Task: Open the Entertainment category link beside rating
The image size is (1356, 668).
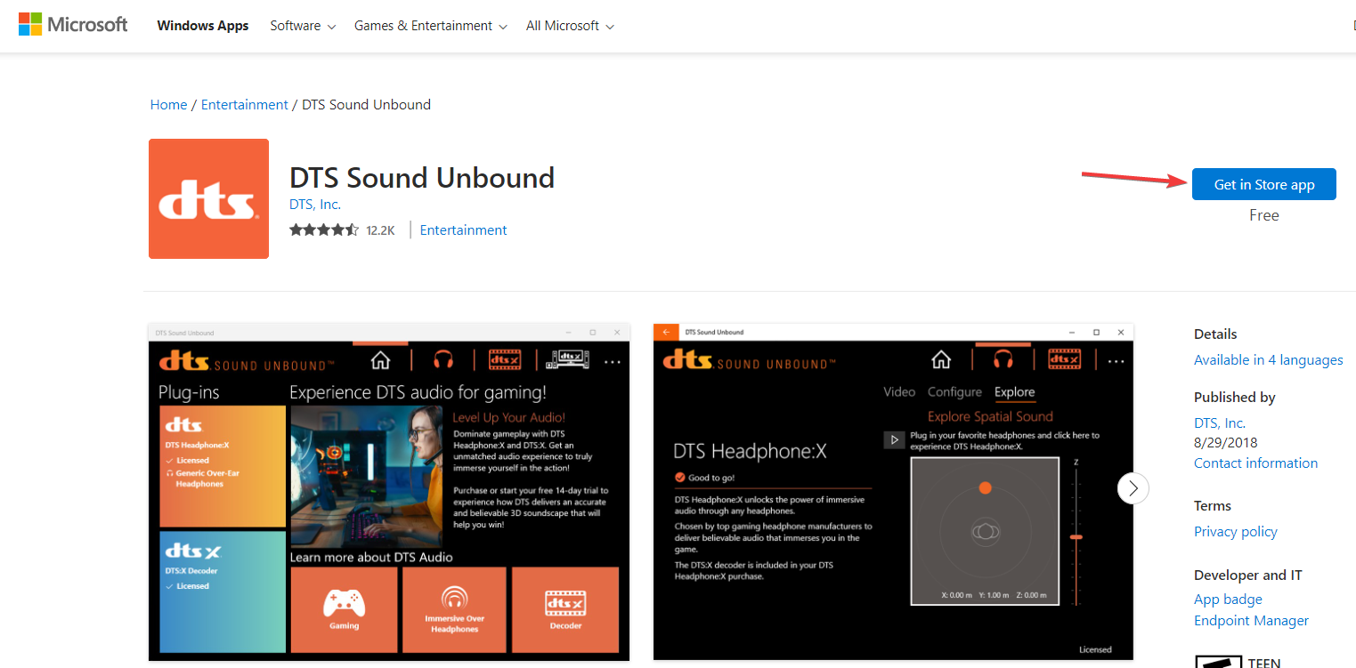Action: (x=463, y=229)
